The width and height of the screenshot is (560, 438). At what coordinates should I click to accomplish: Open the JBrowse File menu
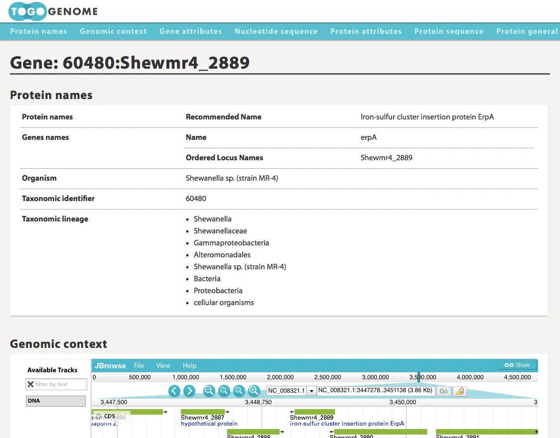coord(139,366)
